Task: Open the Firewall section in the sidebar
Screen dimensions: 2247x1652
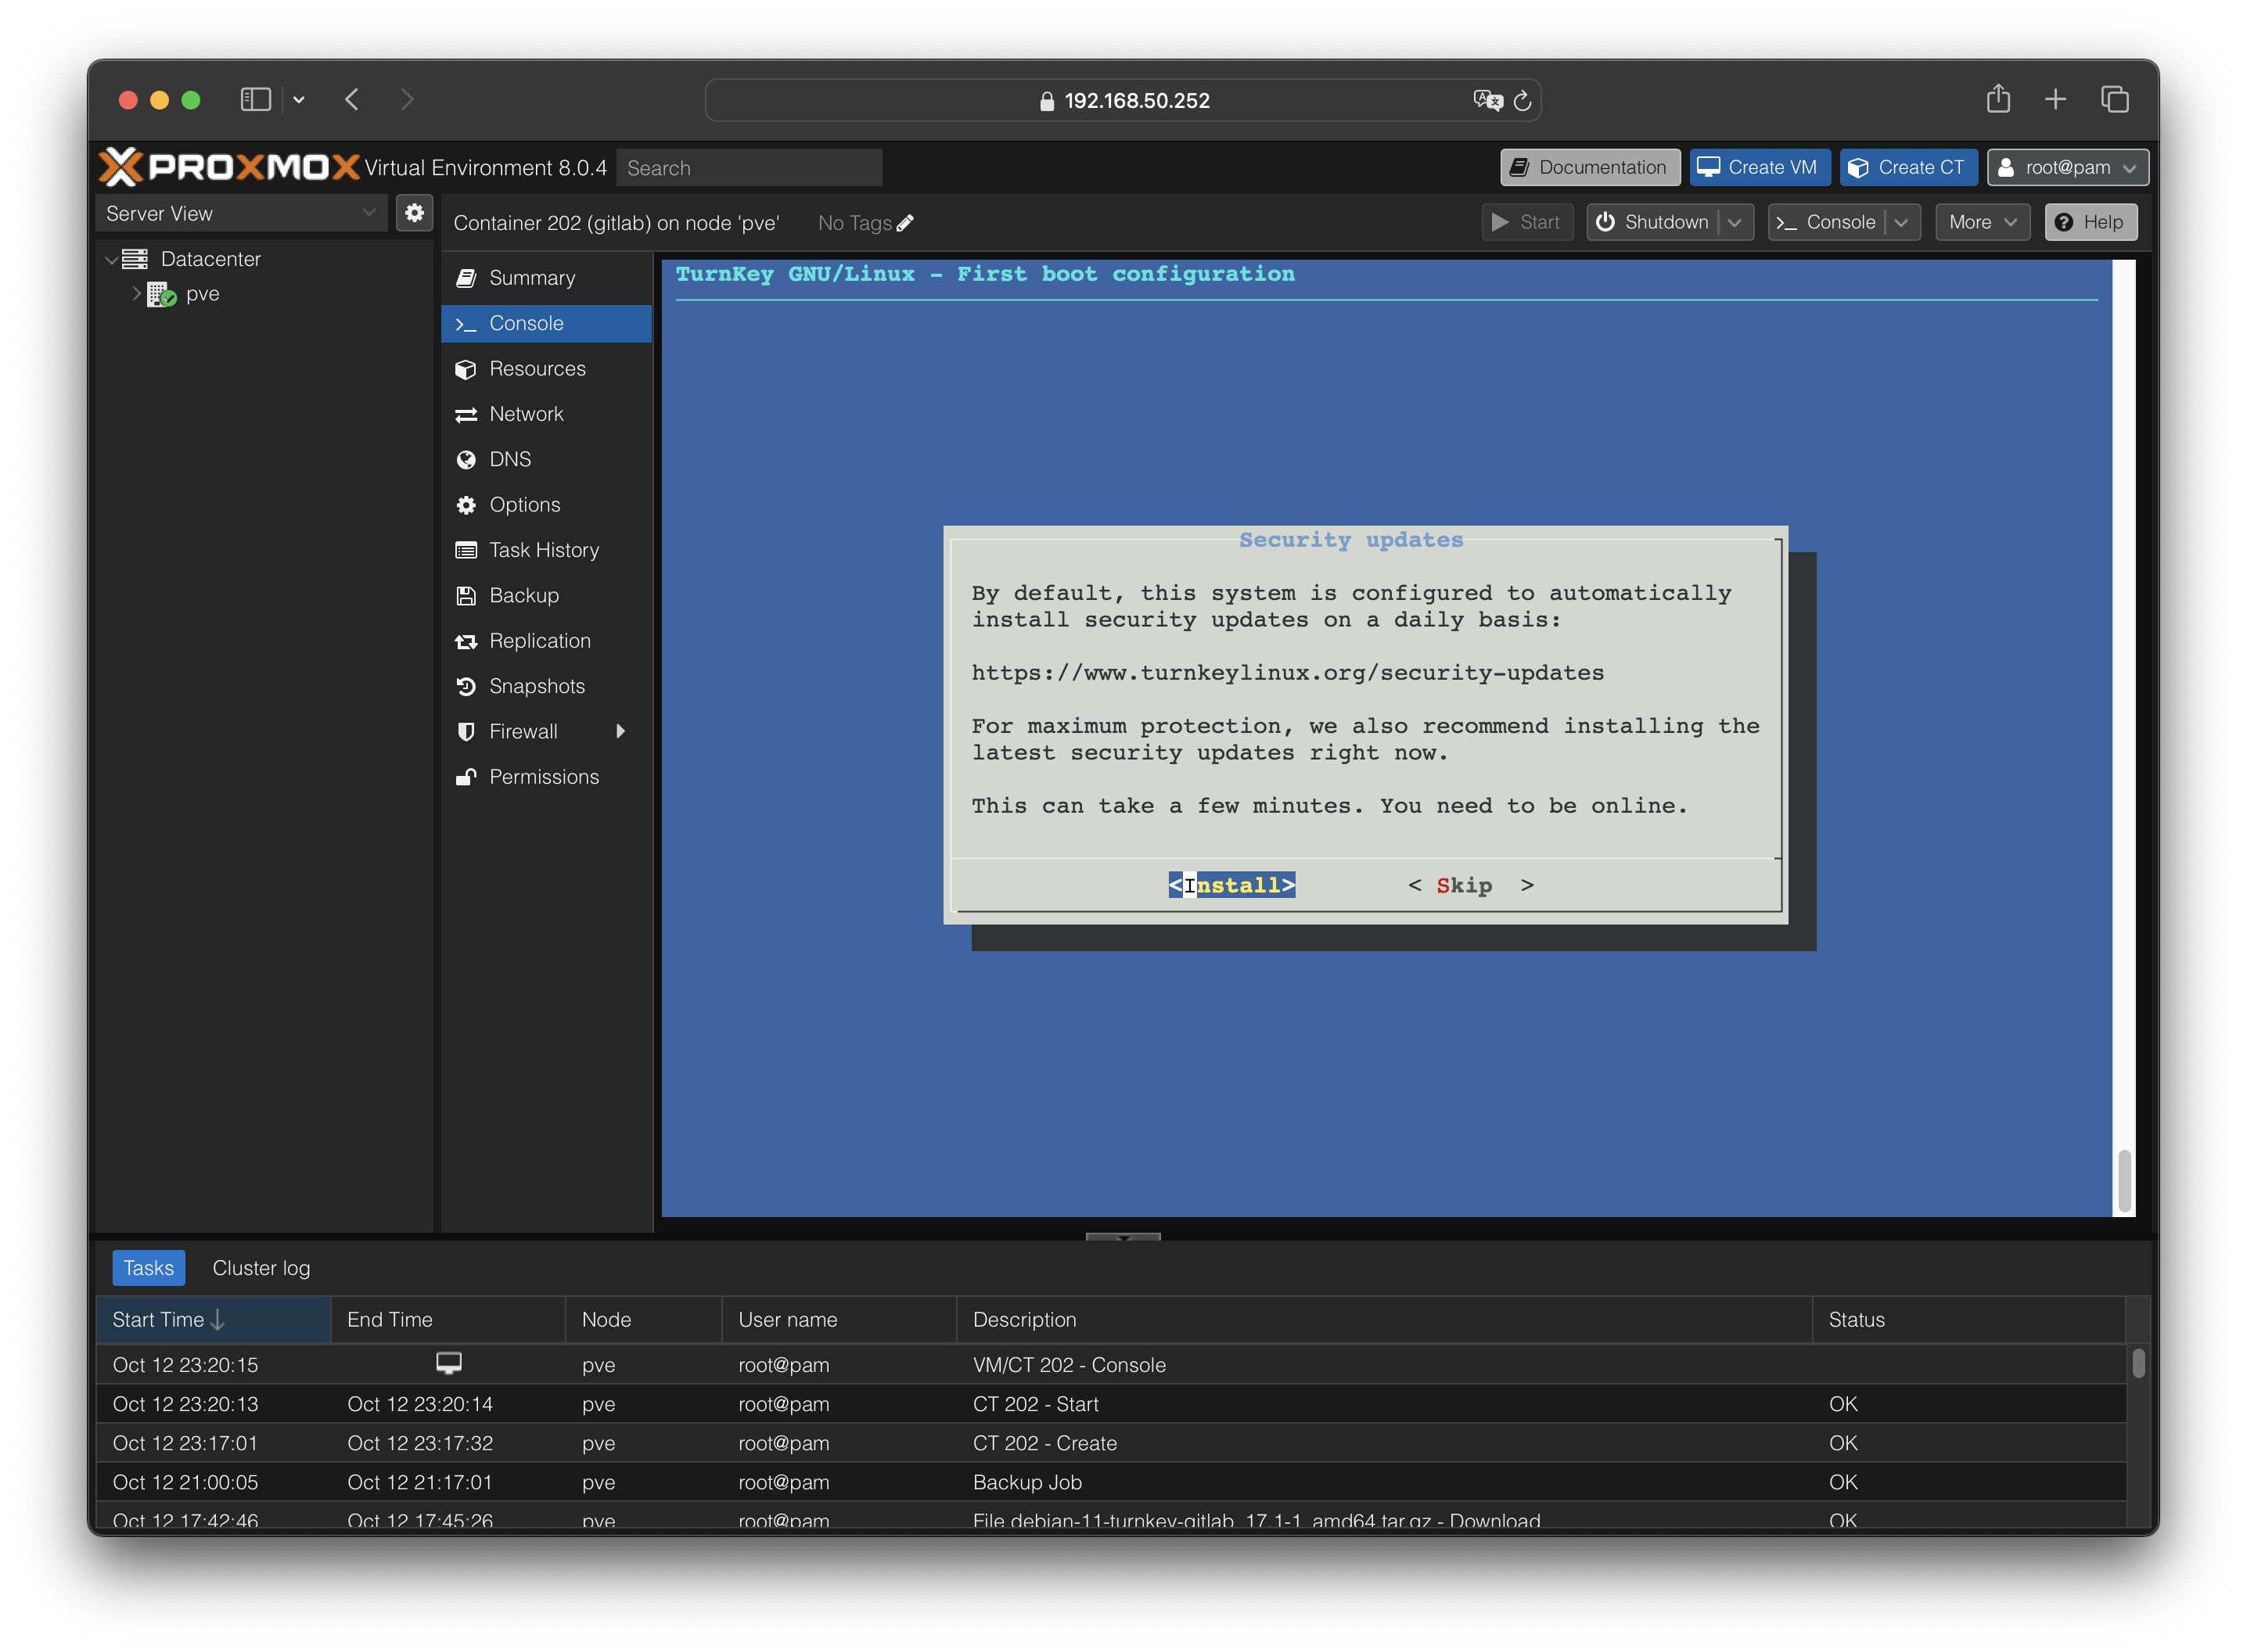Action: (x=523, y=731)
